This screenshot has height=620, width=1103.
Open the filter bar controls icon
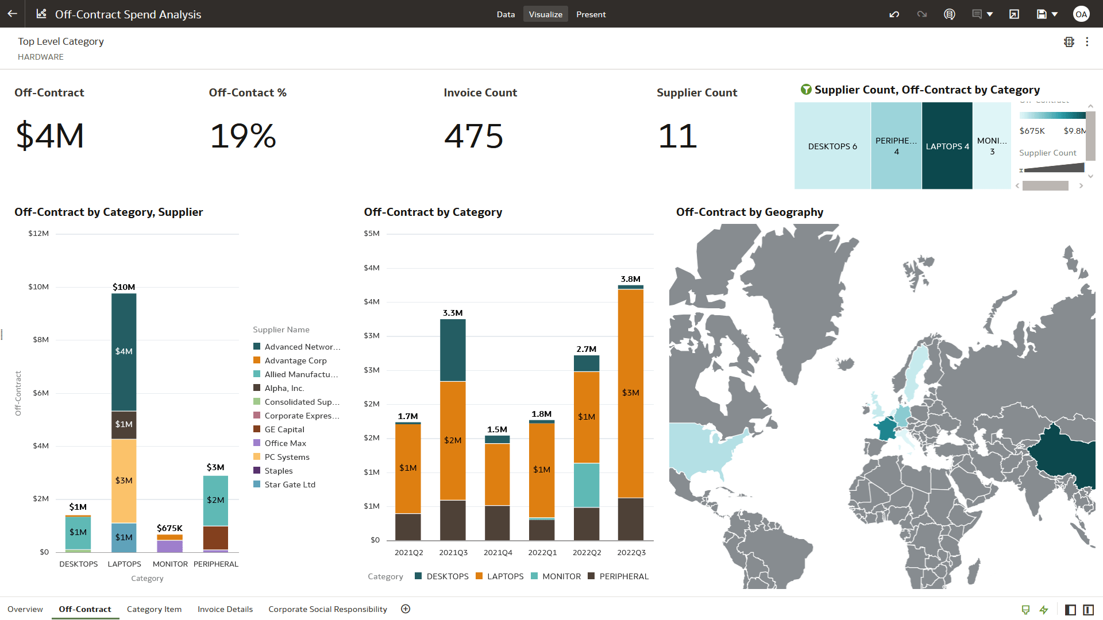tap(1069, 41)
